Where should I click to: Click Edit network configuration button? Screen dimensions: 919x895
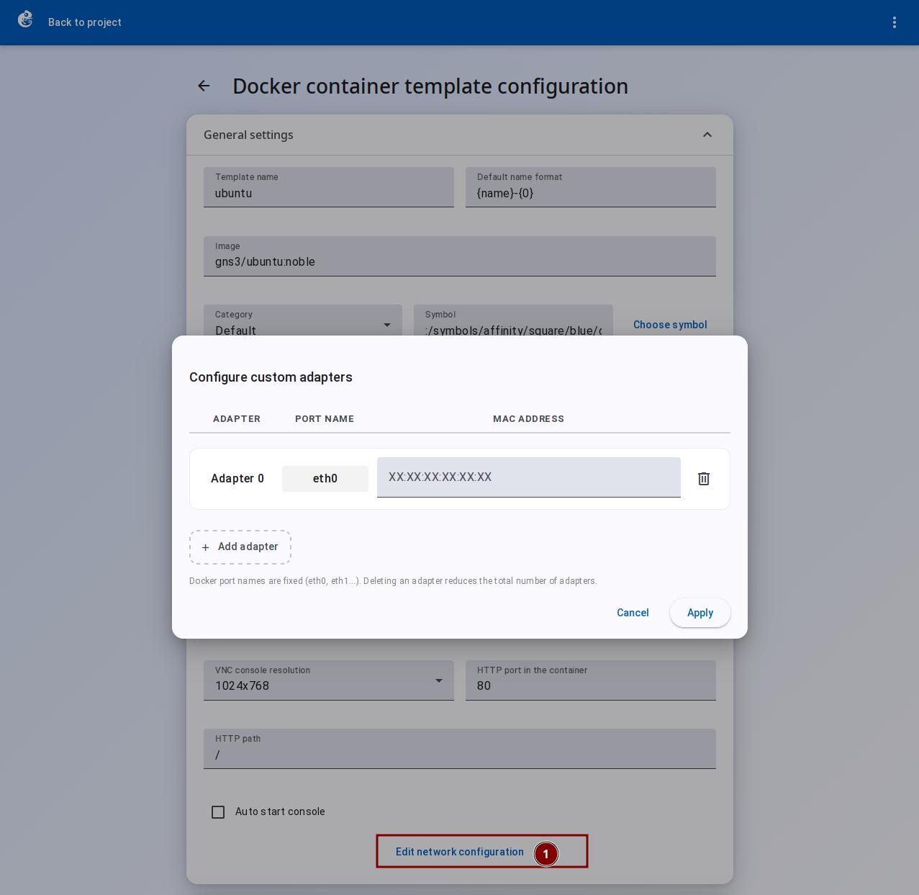click(460, 852)
